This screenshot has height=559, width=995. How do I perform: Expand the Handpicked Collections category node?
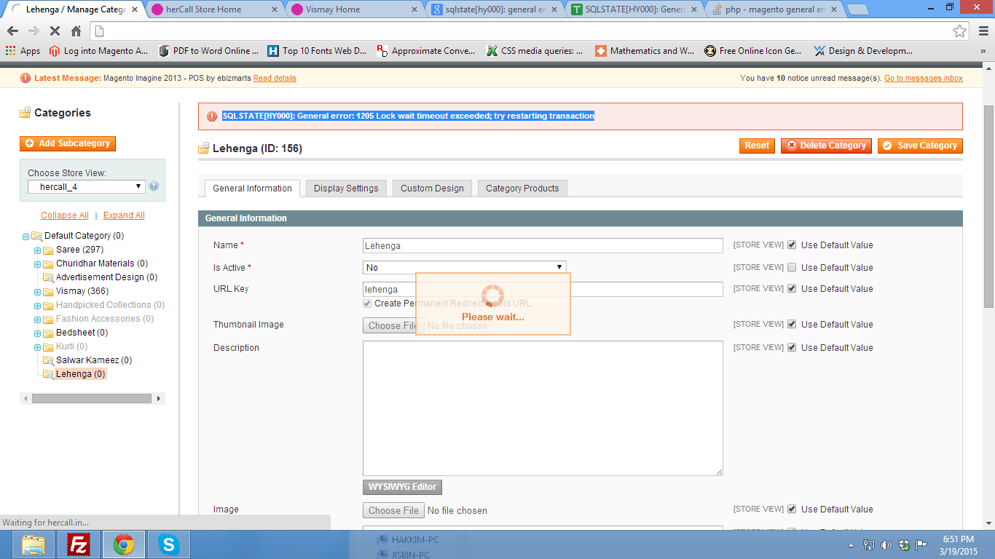(x=37, y=305)
